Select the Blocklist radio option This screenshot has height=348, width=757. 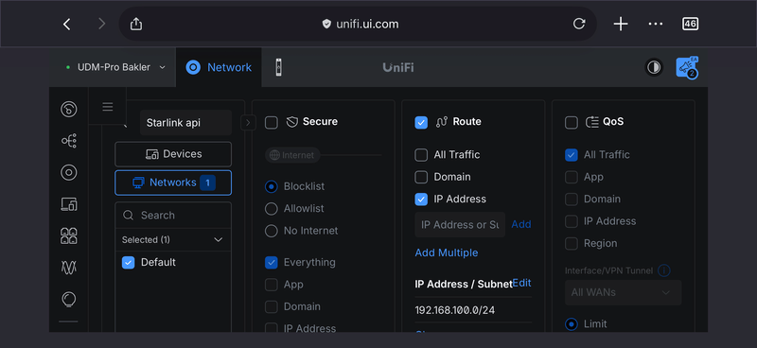coord(272,186)
